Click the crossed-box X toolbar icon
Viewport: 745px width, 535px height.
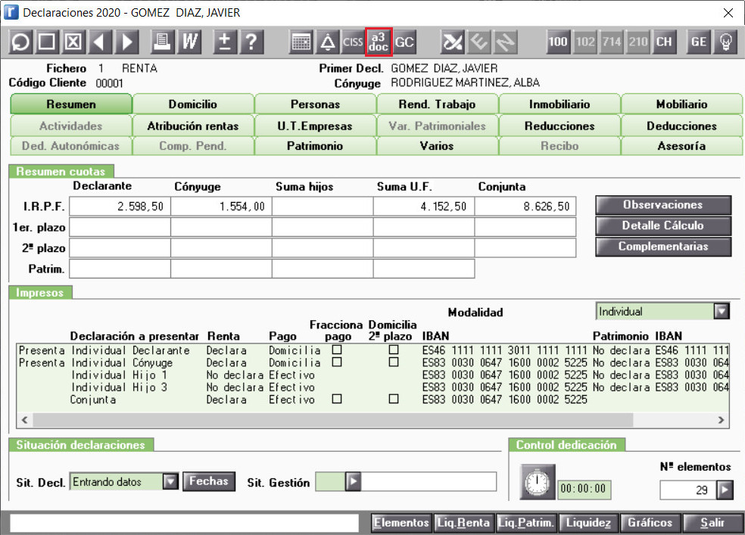73,42
